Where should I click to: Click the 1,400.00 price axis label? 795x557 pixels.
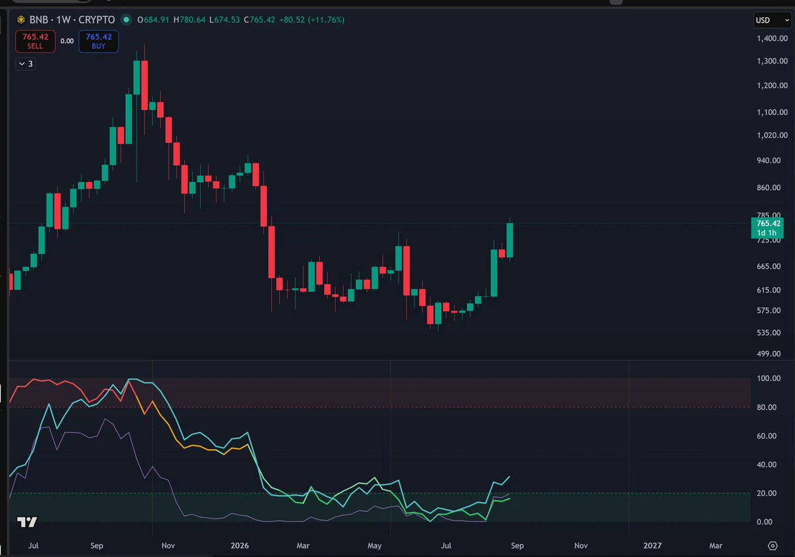coord(772,39)
